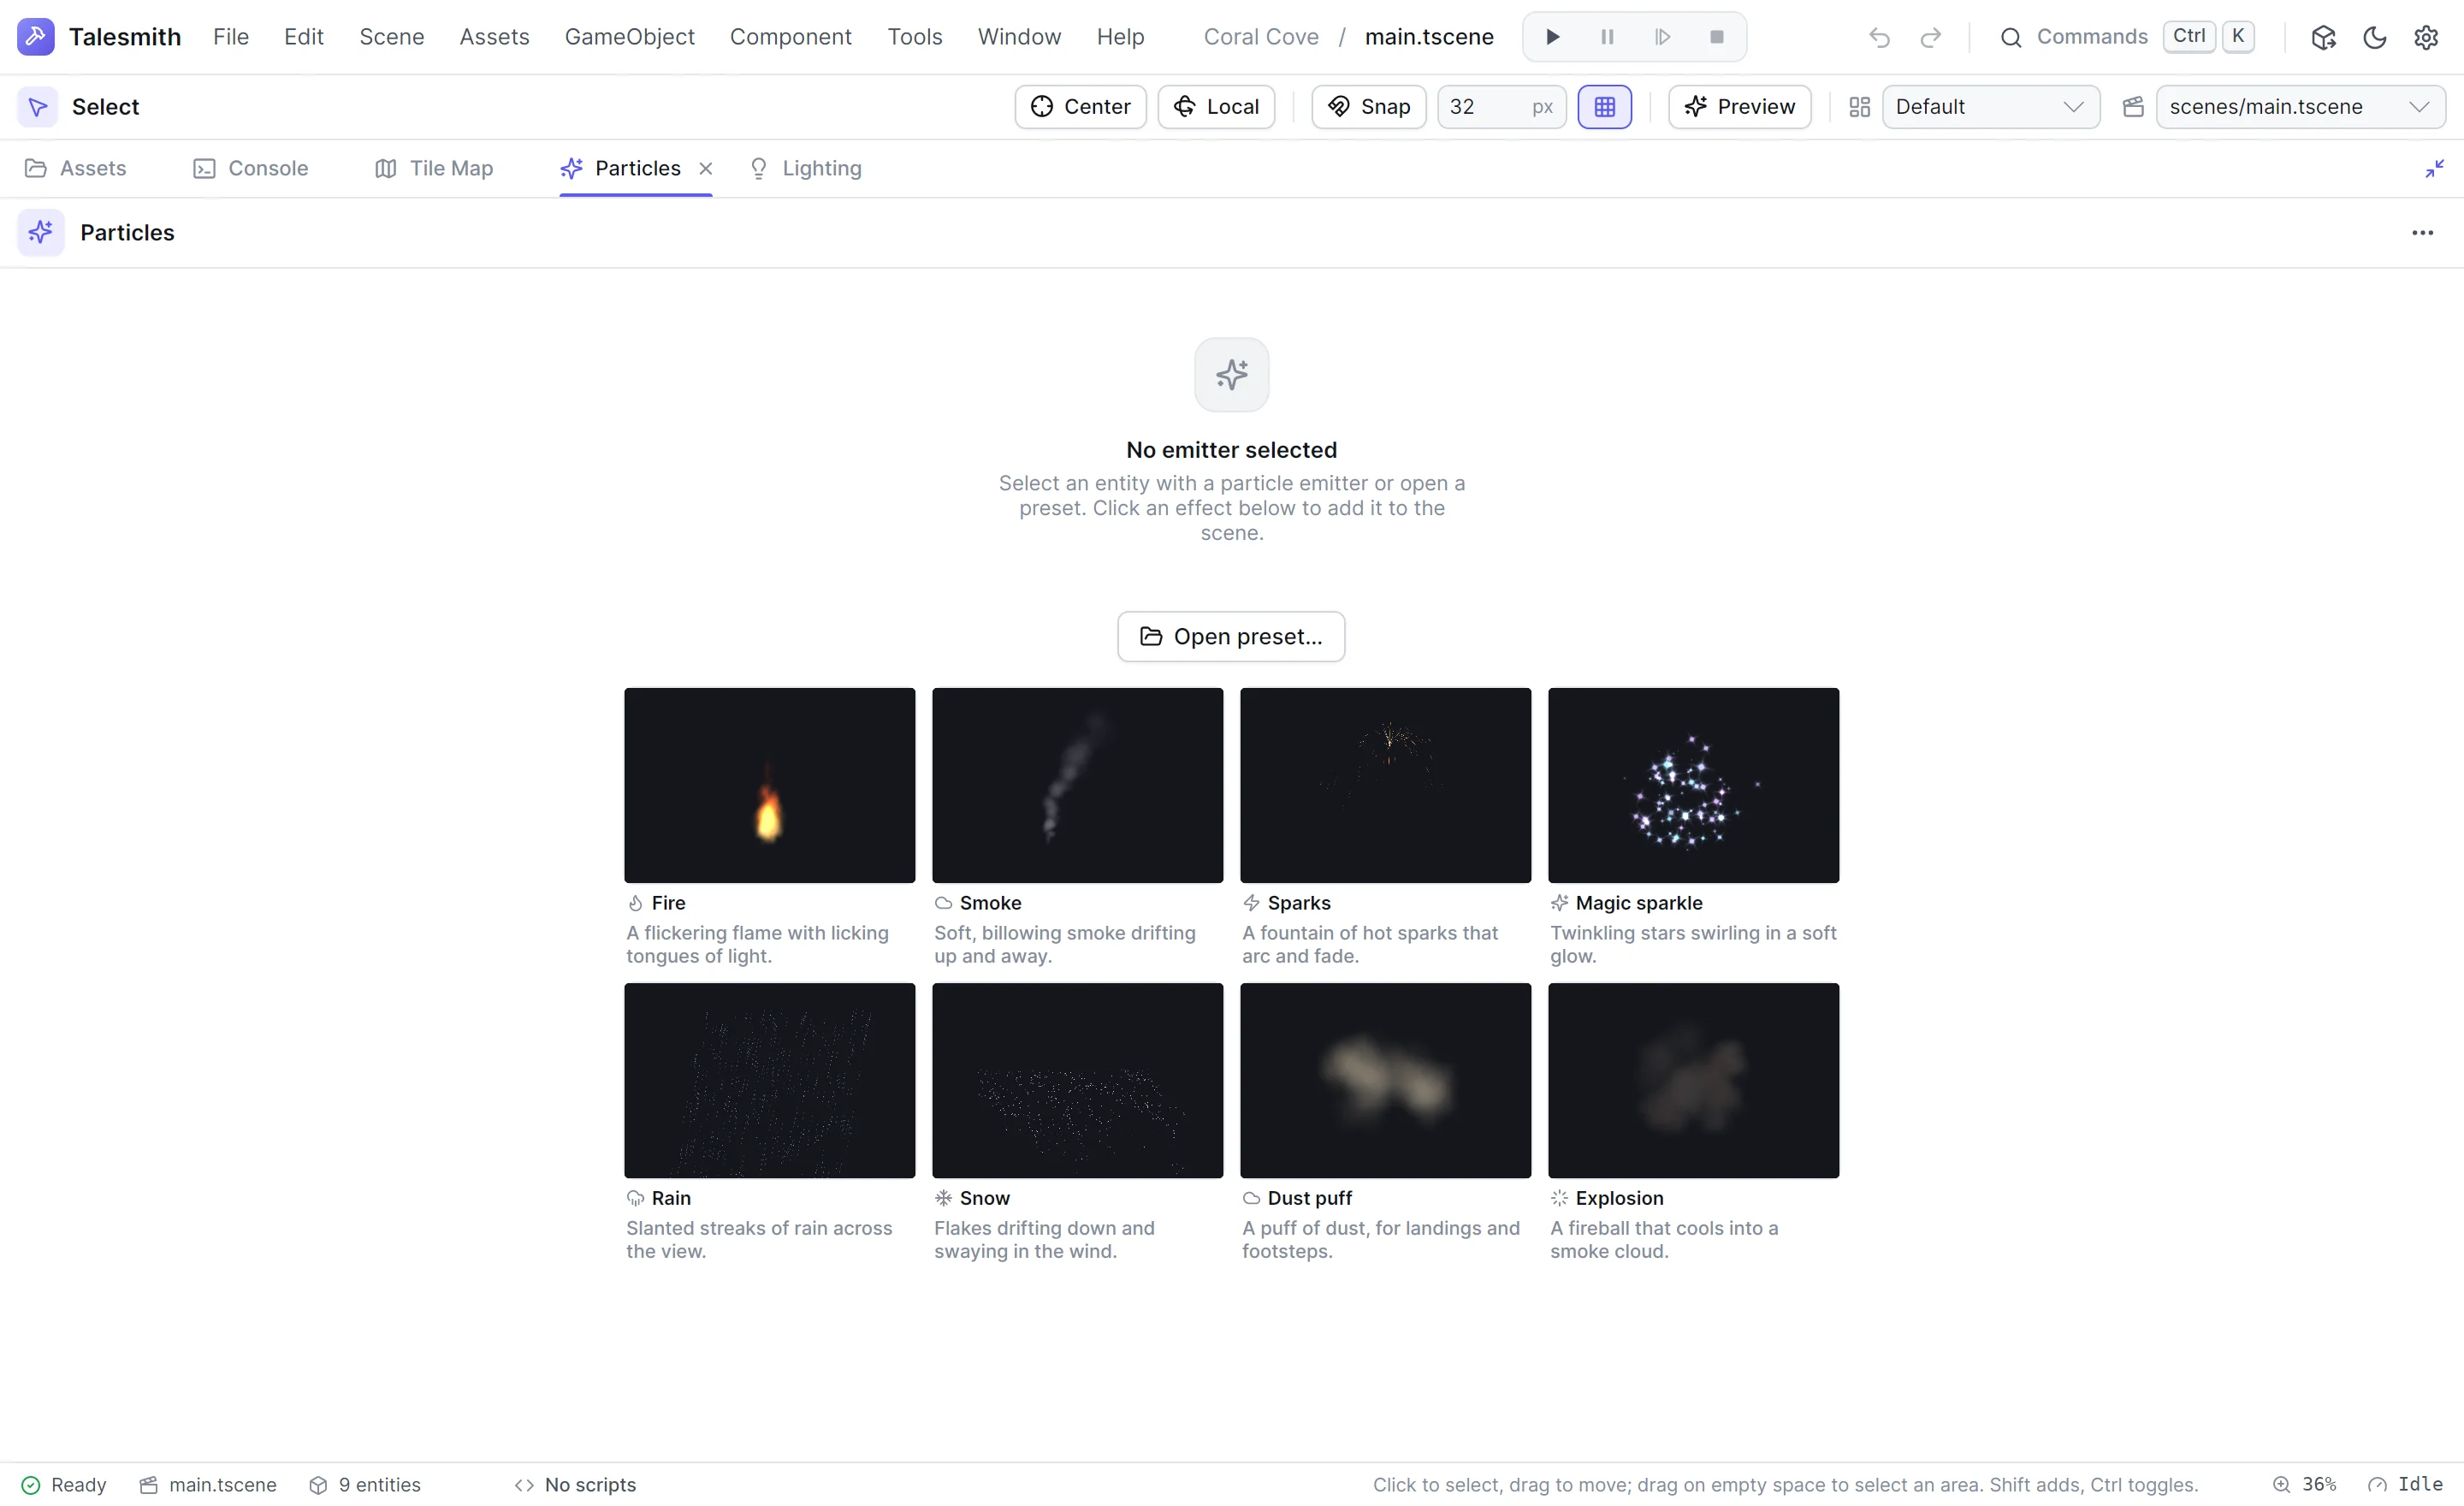Close the Particles tab

click(x=706, y=168)
